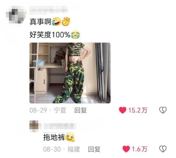The image size is (176, 158).
Task: Tap the 08-29 · 宁夏 timestamp
Action: pos(48,110)
